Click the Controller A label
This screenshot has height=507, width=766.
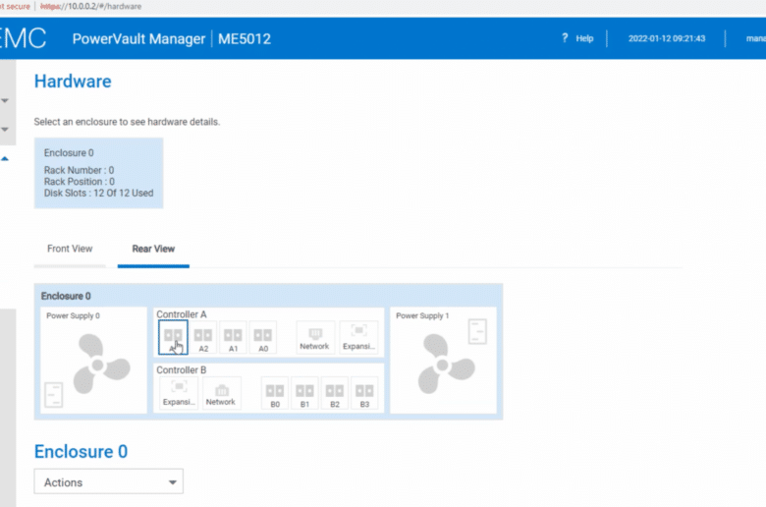click(182, 314)
